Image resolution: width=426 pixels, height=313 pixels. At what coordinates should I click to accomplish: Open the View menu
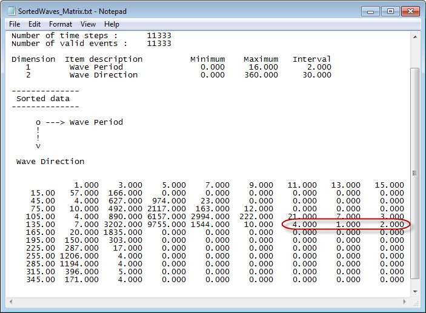pyautogui.click(x=88, y=24)
